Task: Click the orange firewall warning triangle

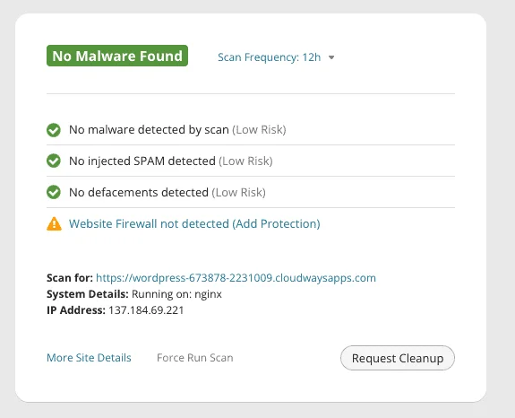Action: point(54,224)
